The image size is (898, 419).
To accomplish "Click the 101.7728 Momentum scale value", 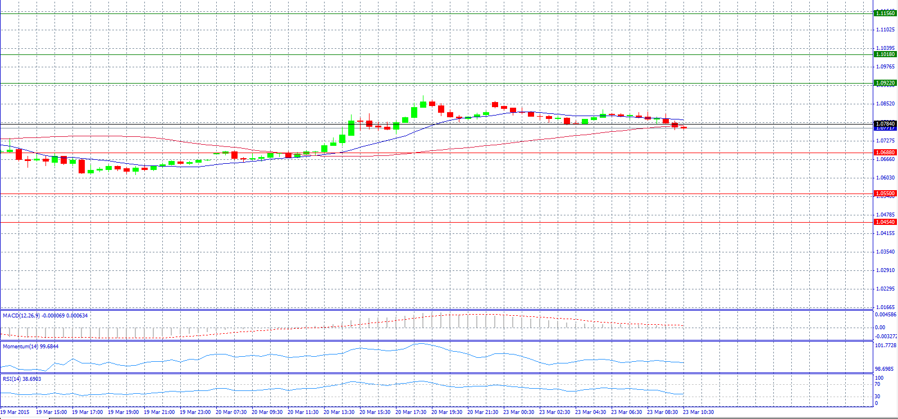I will (886, 346).
